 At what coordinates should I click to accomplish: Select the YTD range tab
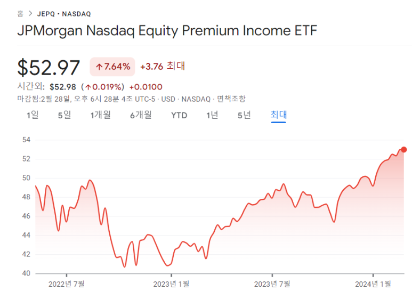point(179,115)
